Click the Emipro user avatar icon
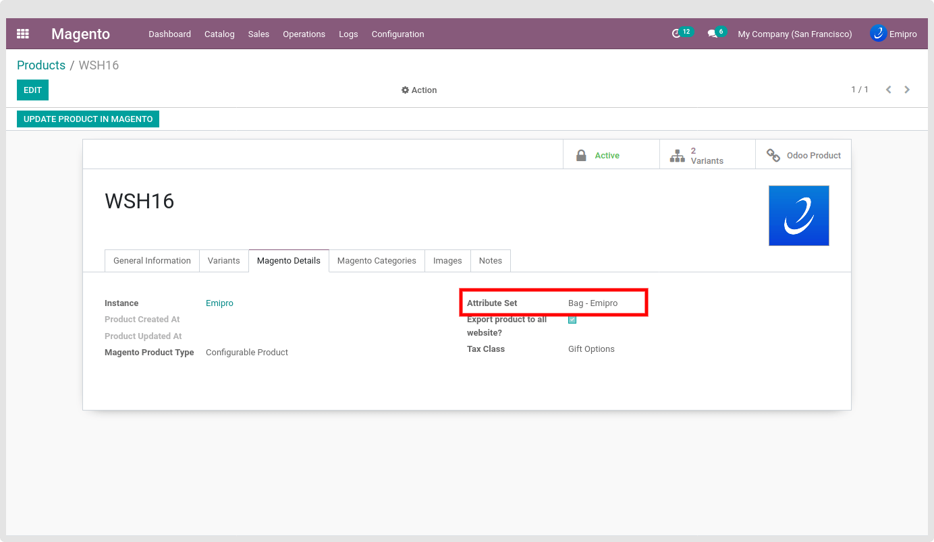Viewport: 934px width, 542px height. [x=878, y=33]
